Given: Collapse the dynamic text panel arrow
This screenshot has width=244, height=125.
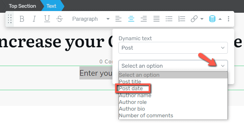Looking at the screenshot, I should click(x=220, y=19).
